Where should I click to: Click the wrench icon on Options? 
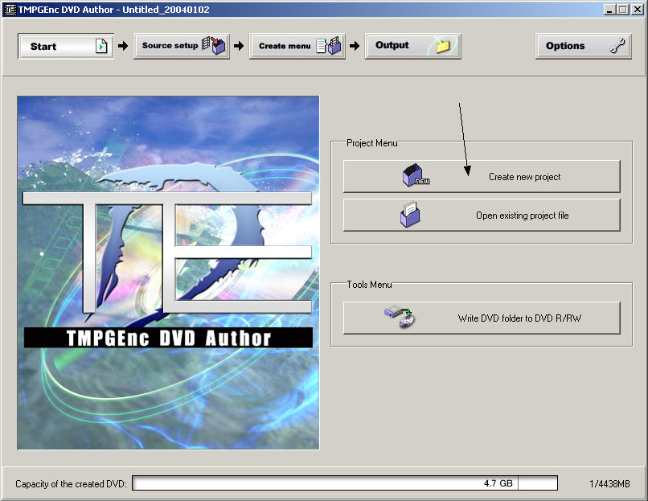coord(617,46)
